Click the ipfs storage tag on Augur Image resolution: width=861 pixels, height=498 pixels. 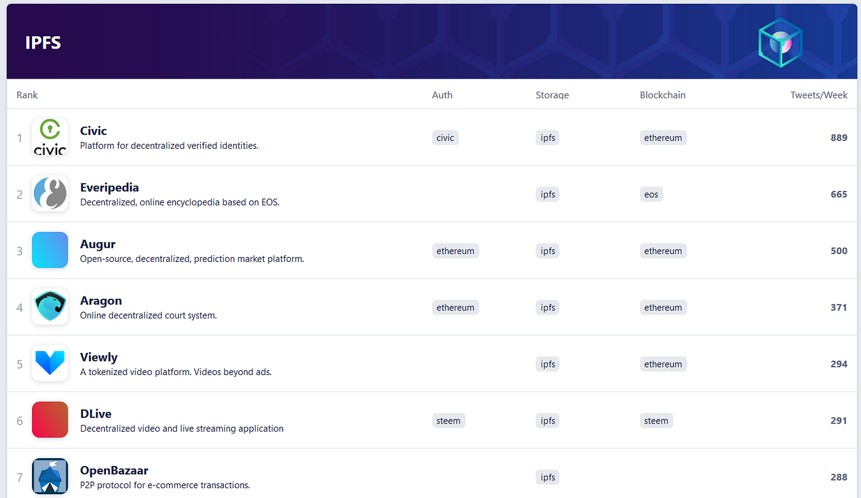click(547, 251)
